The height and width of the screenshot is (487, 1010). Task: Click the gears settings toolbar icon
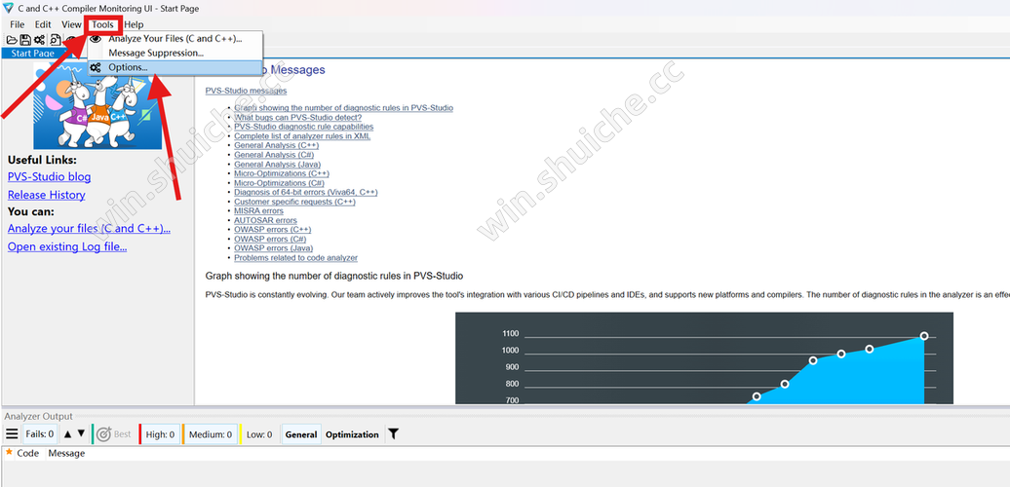[x=39, y=40]
